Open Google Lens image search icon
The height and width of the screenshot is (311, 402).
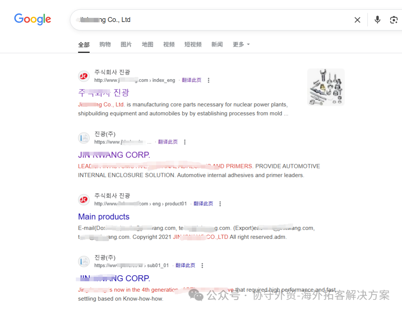tap(393, 20)
